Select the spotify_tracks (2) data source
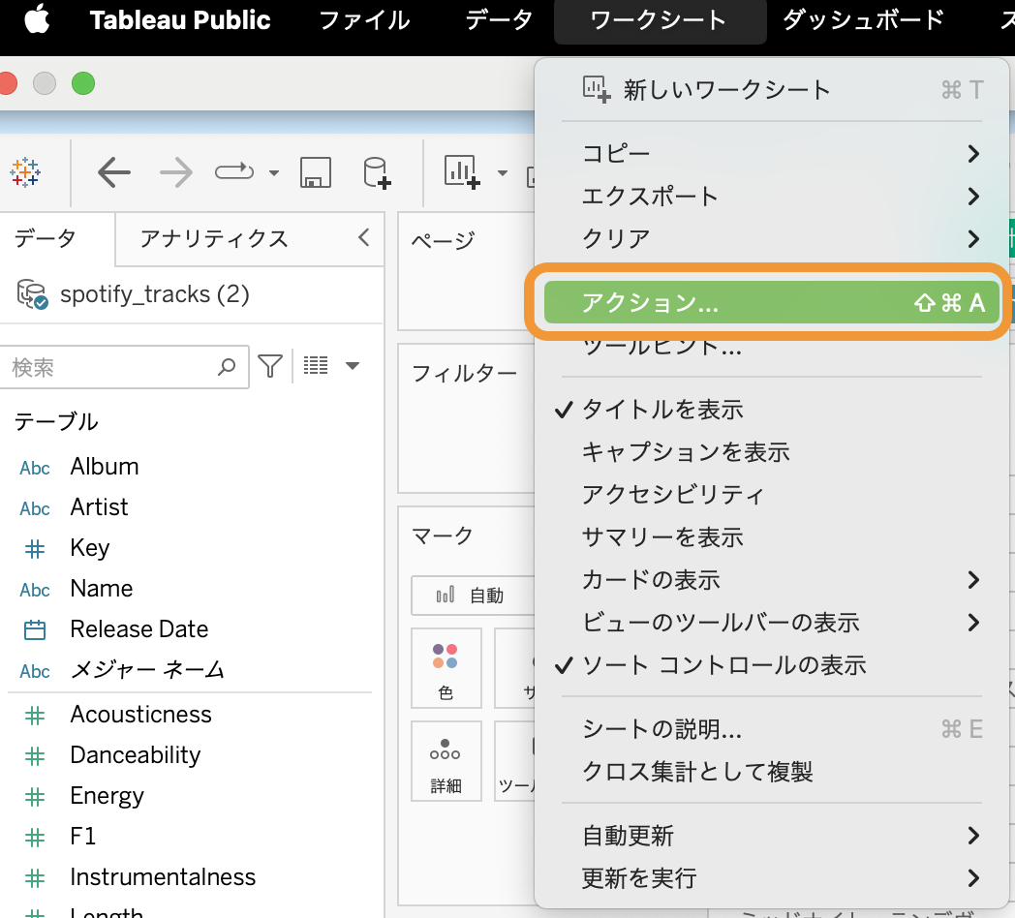 (x=155, y=294)
